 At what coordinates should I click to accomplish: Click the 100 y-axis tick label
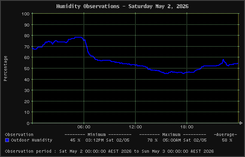point(26,14)
